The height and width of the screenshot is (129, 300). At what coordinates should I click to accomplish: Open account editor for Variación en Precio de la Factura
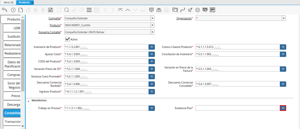click(283, 69)
